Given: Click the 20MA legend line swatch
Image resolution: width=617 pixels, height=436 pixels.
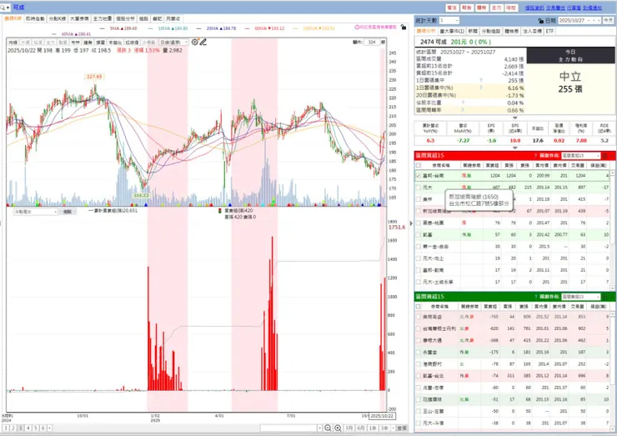Looking at the screenshot, I should pos(198,28).
